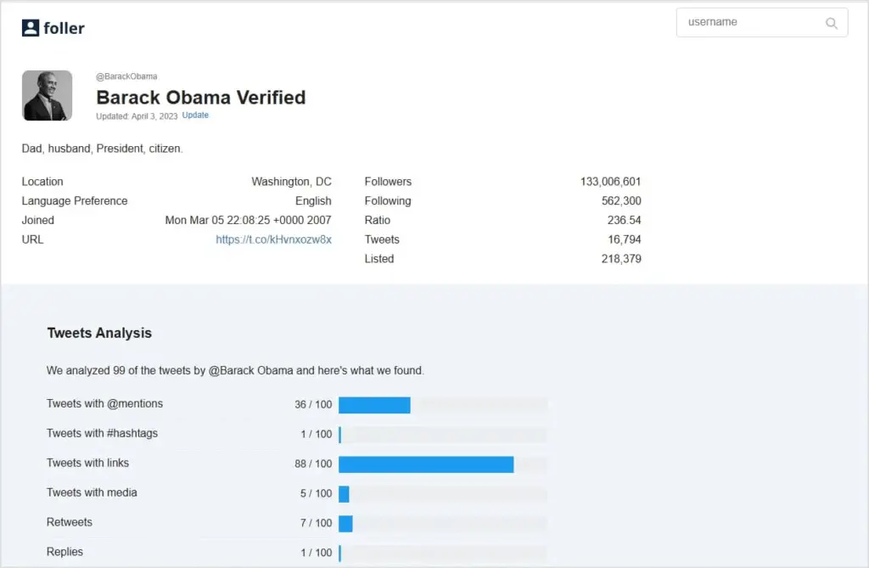Image resolution: width=869 pixels, height=568 pixels.
Task: Click the Following label
Action: coord(388,201)
